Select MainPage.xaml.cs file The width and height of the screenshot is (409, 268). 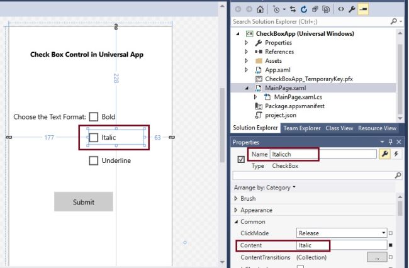(298, 97)
